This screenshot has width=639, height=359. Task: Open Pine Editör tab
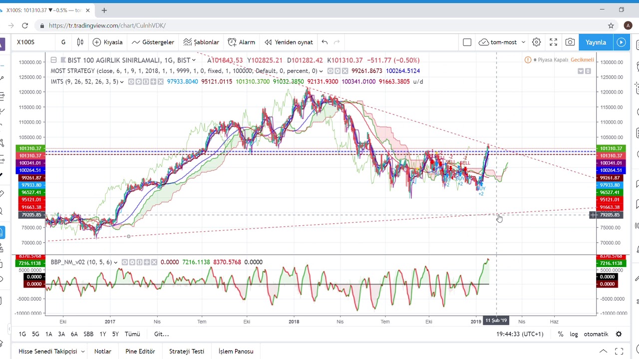click(140, 352)
